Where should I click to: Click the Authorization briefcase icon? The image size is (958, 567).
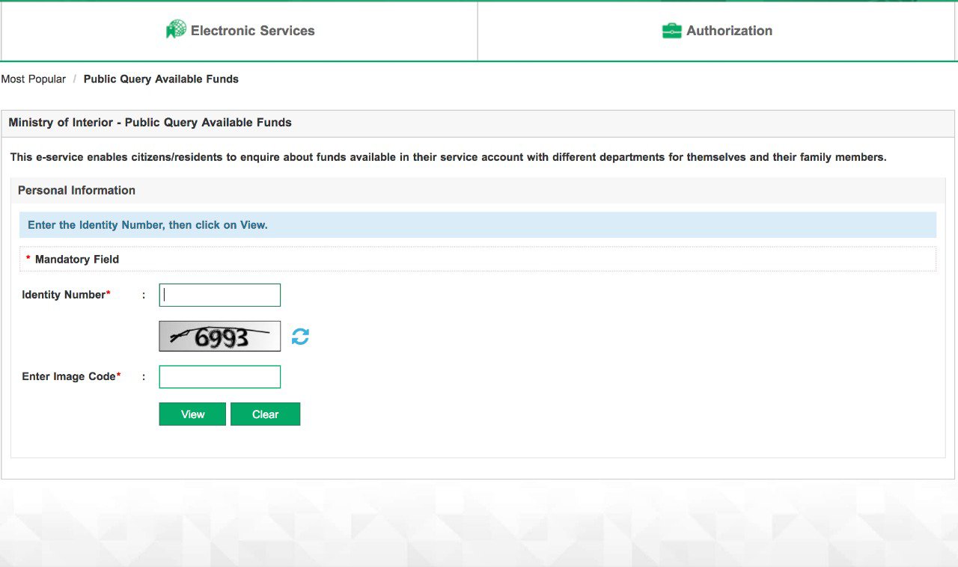(x=671, y=31)
